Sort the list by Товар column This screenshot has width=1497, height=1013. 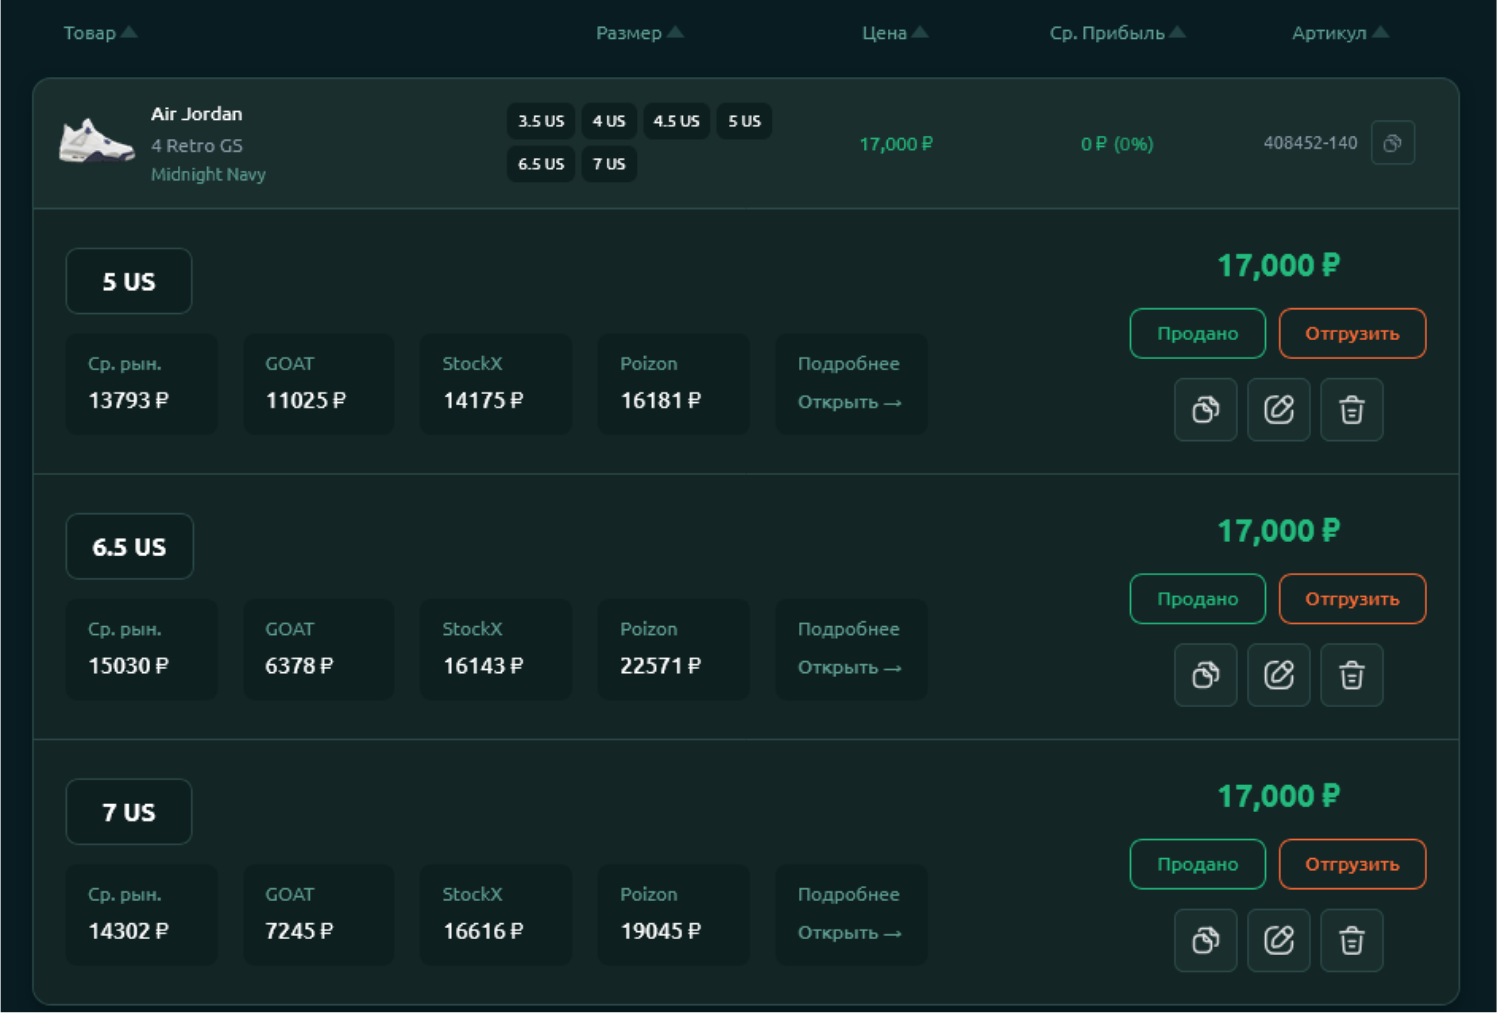pyautogui.click(x=100, y=33)
